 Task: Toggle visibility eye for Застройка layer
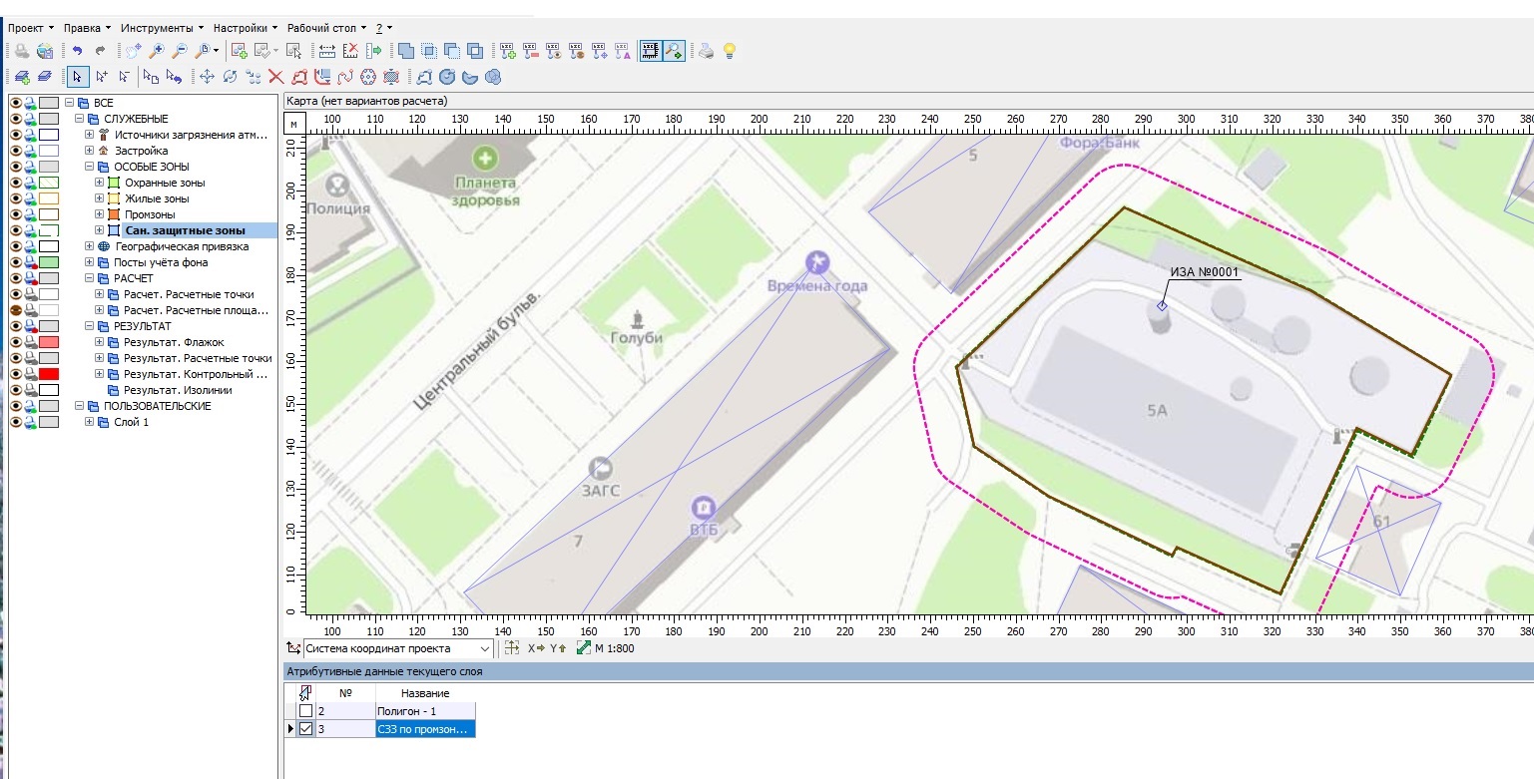tap(16, 151)
